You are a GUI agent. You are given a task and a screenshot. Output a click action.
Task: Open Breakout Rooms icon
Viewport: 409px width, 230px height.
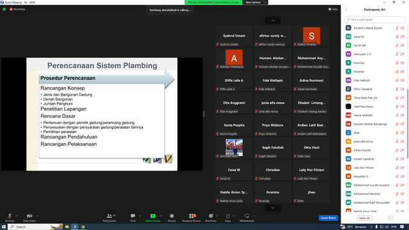coord(192,216)
